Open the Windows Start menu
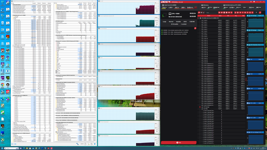The height and width of the screenshot is (150, 267). click(x=2, y=148)
